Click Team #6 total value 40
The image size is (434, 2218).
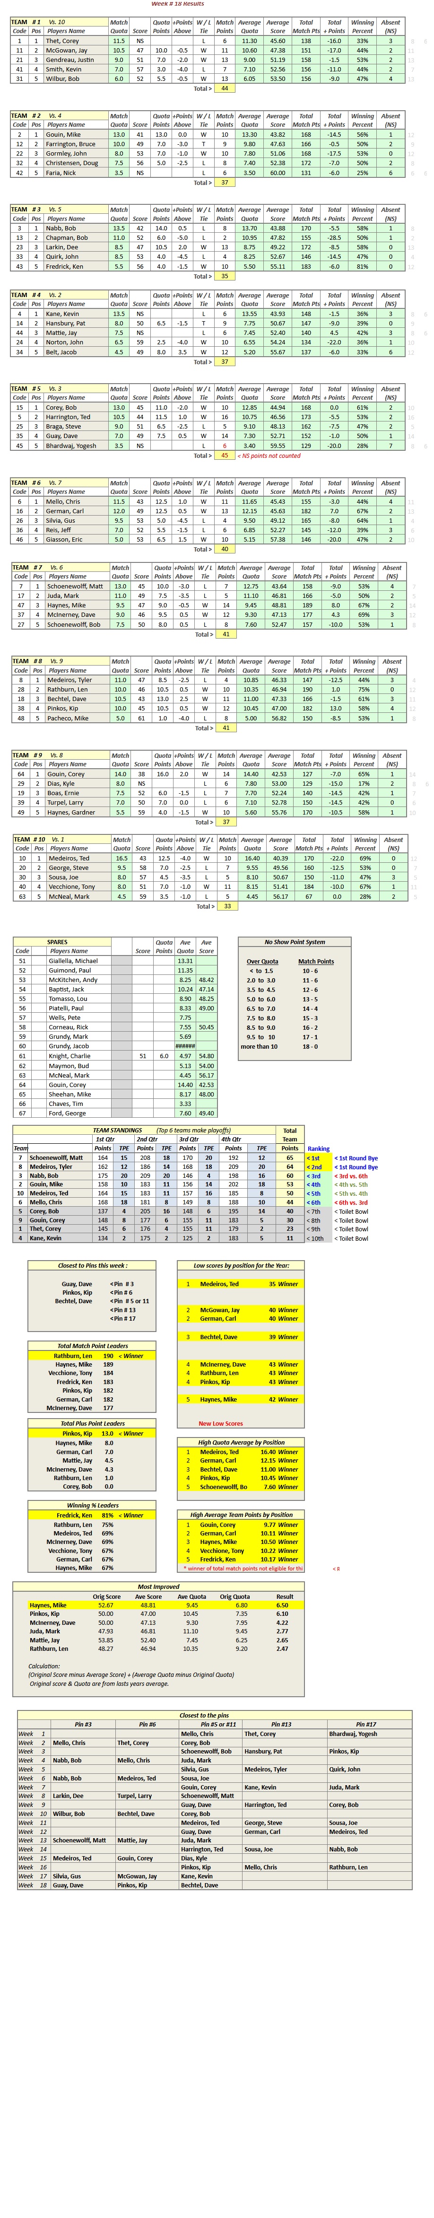(225, 549)
